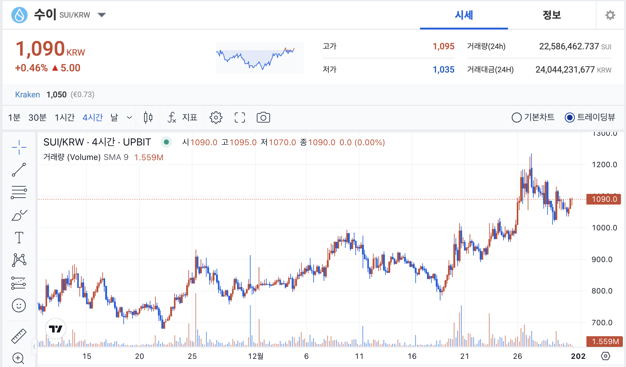The width and height of the screenshot is (626, 367).
Task: Select the 트레이딩뷰 radio option
Action: pyautogui.click(x=569, y=118)
